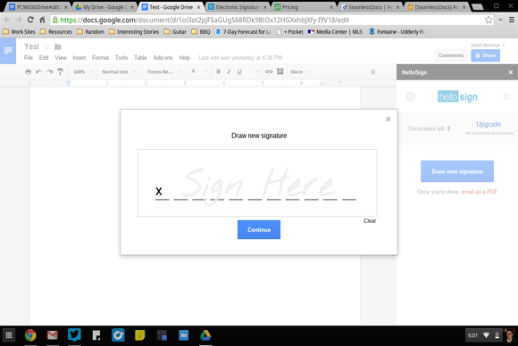Open the Insert menu
The height and width of the screenshot is (346, 518).
tap(79, 58)
